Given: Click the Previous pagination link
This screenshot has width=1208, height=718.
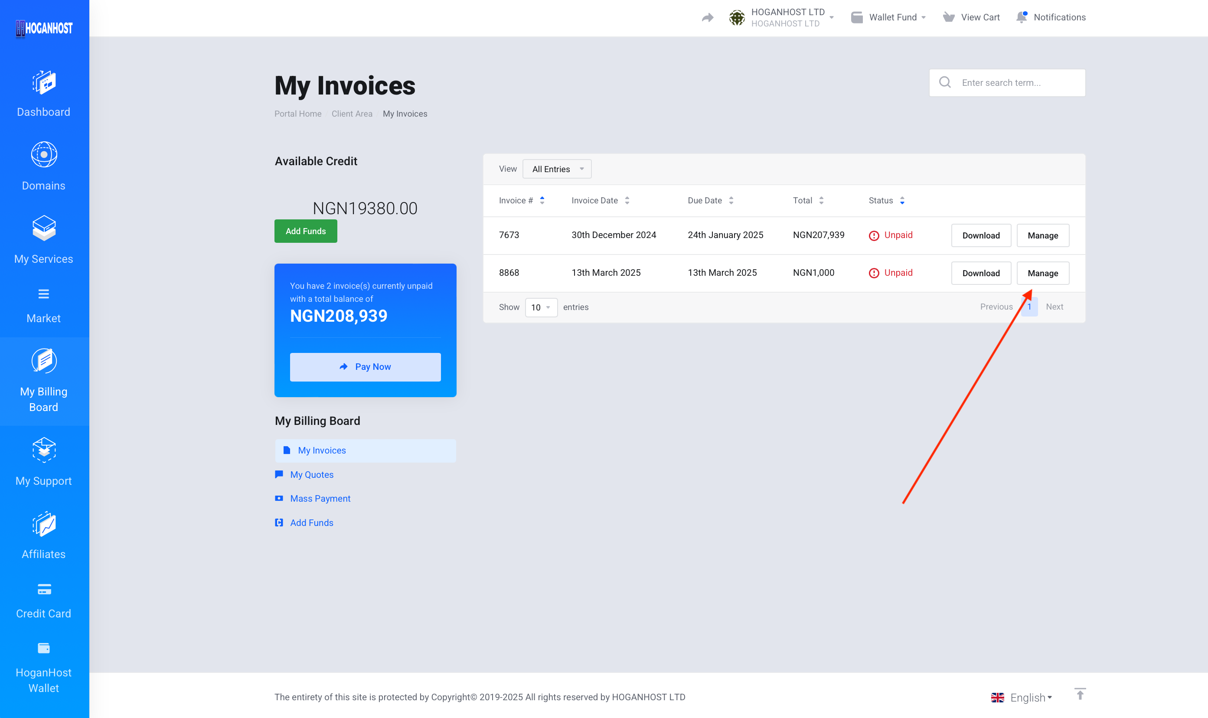Looking at the screenshot, I should click(996, 307).
